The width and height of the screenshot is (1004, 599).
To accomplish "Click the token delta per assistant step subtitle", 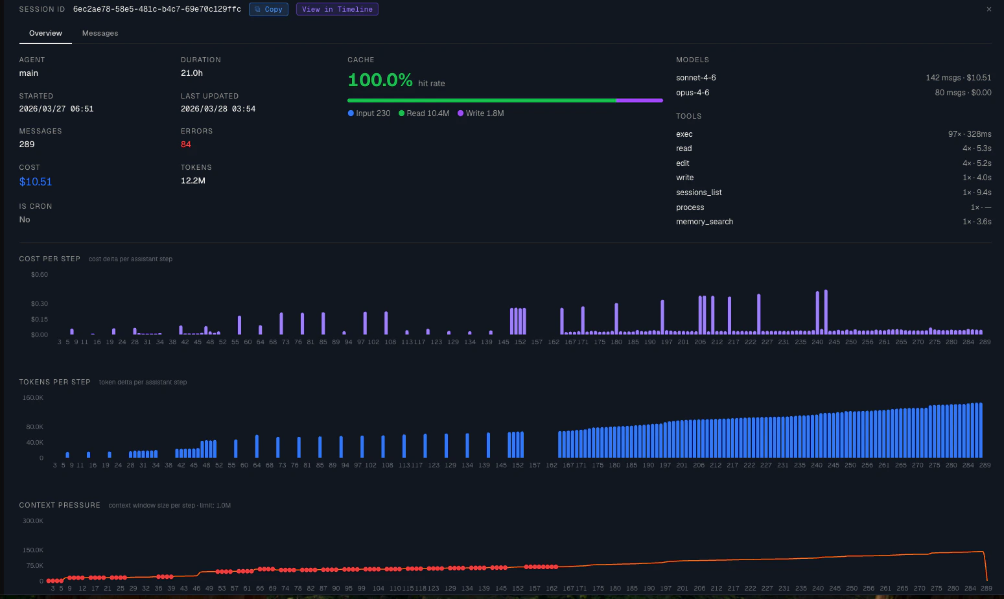I will click(x=143, y=382).
